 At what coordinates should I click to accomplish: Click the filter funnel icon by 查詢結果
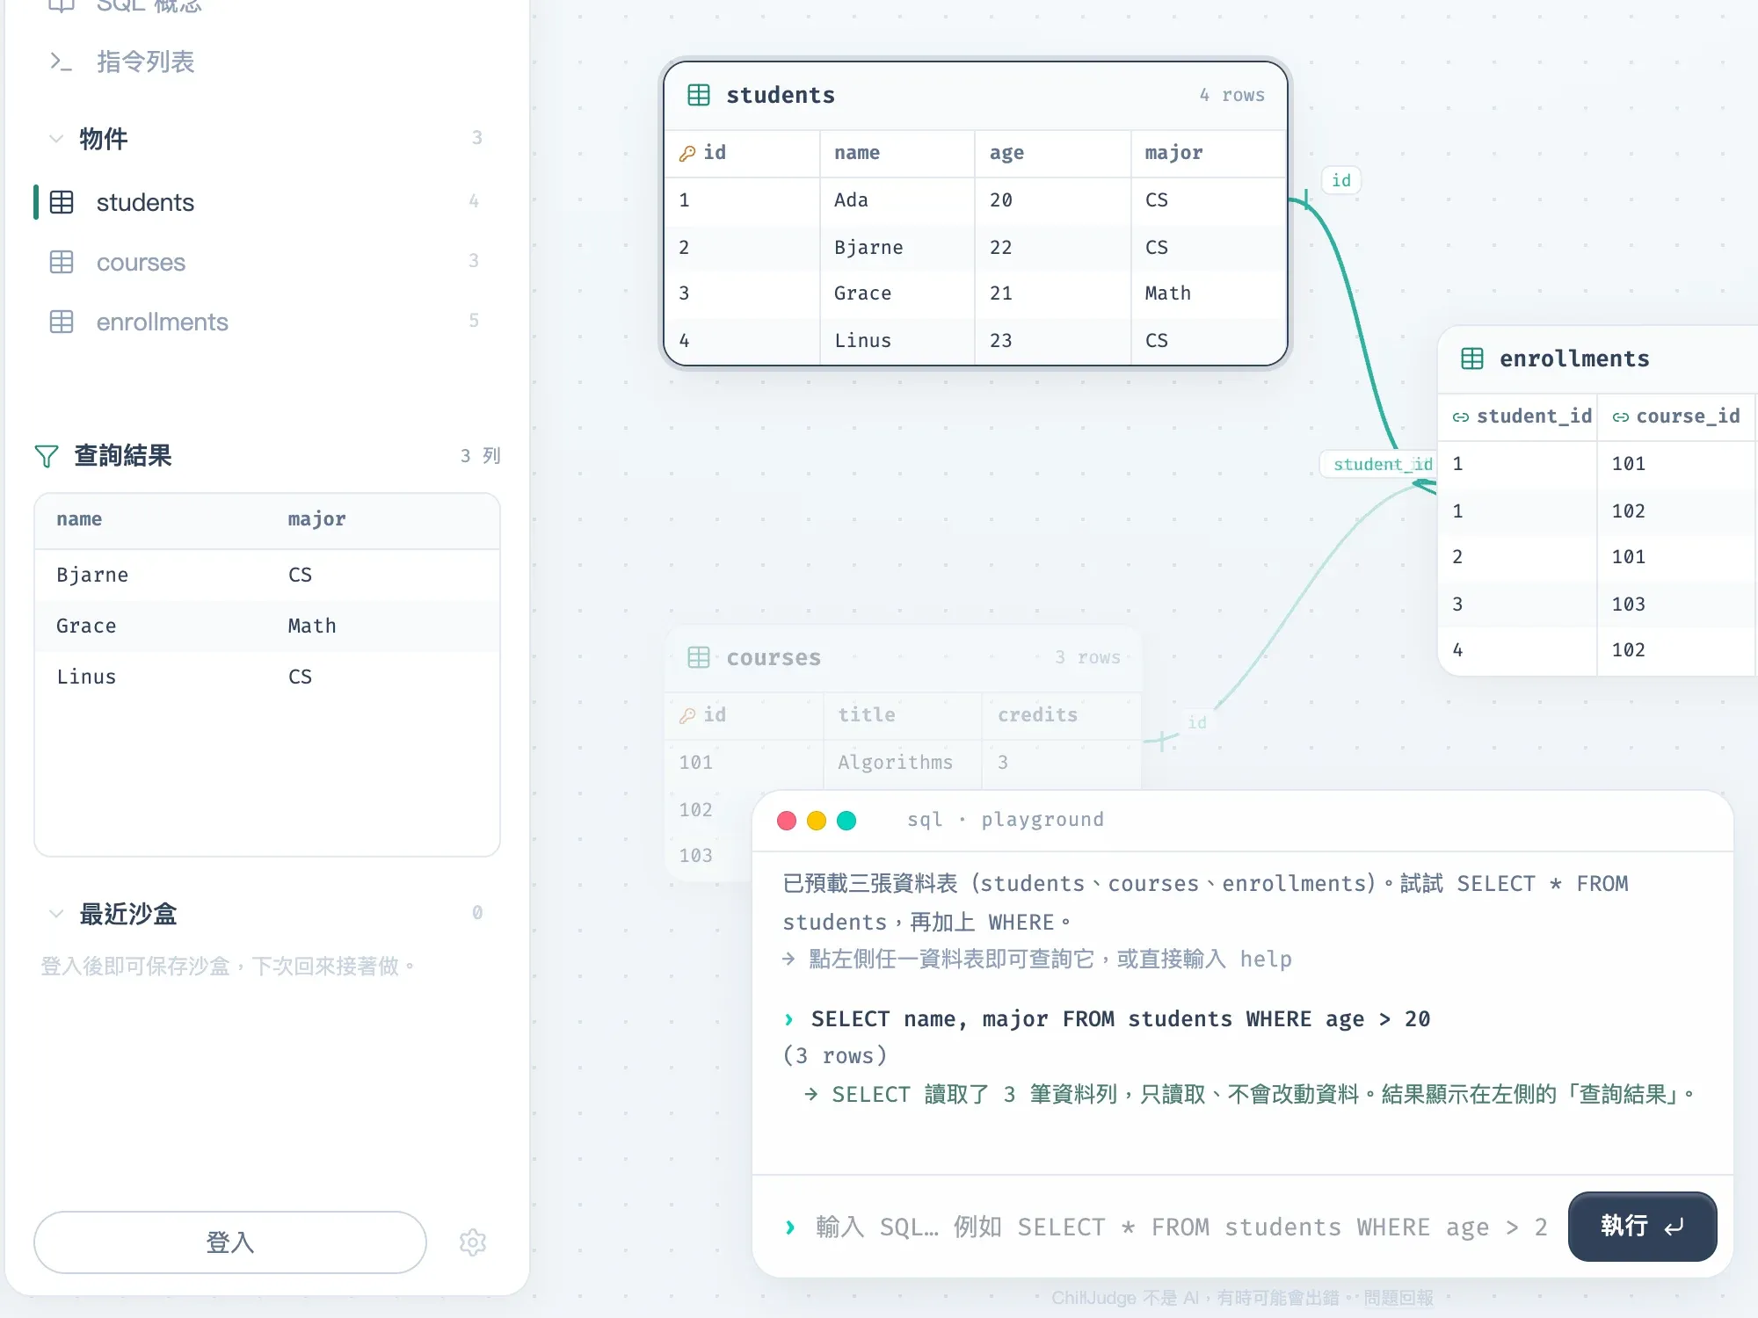(x=47, y=455)
